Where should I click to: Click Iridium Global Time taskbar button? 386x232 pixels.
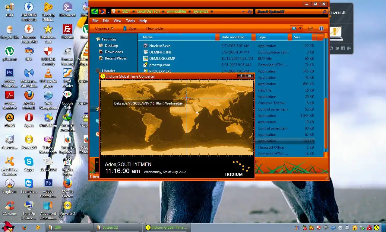pyautogui.click(x=166, y=227)
